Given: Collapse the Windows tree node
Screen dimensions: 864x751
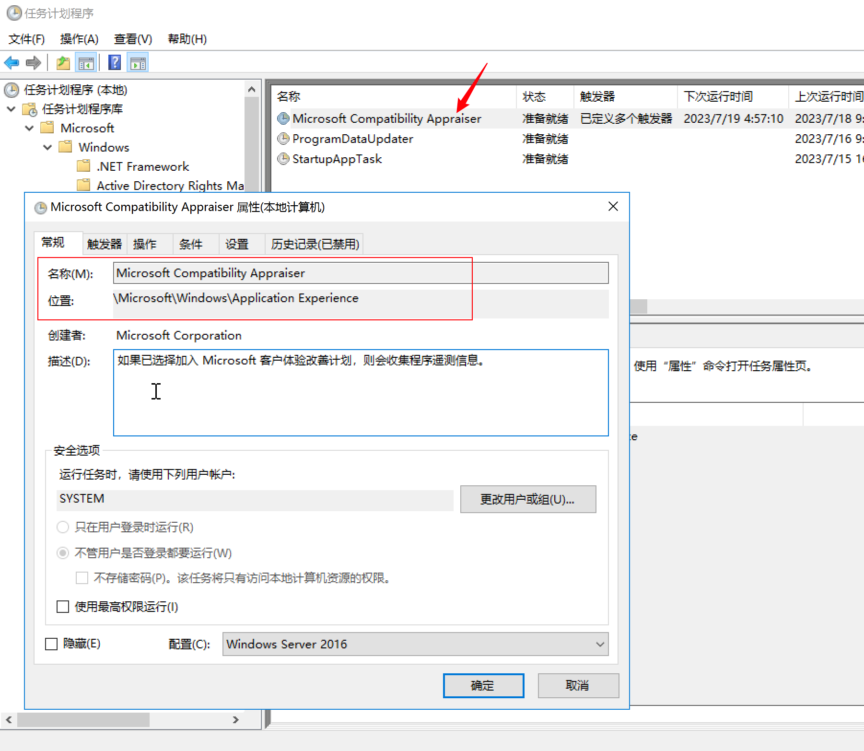Looking at the screenshot, I should [x=47, y=147].
